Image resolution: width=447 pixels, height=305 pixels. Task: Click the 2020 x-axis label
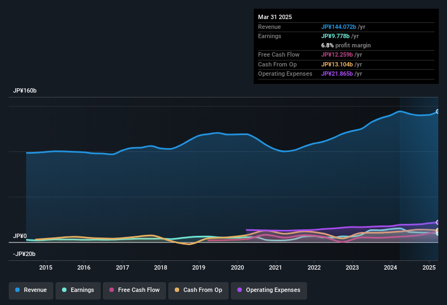point(237,267)
